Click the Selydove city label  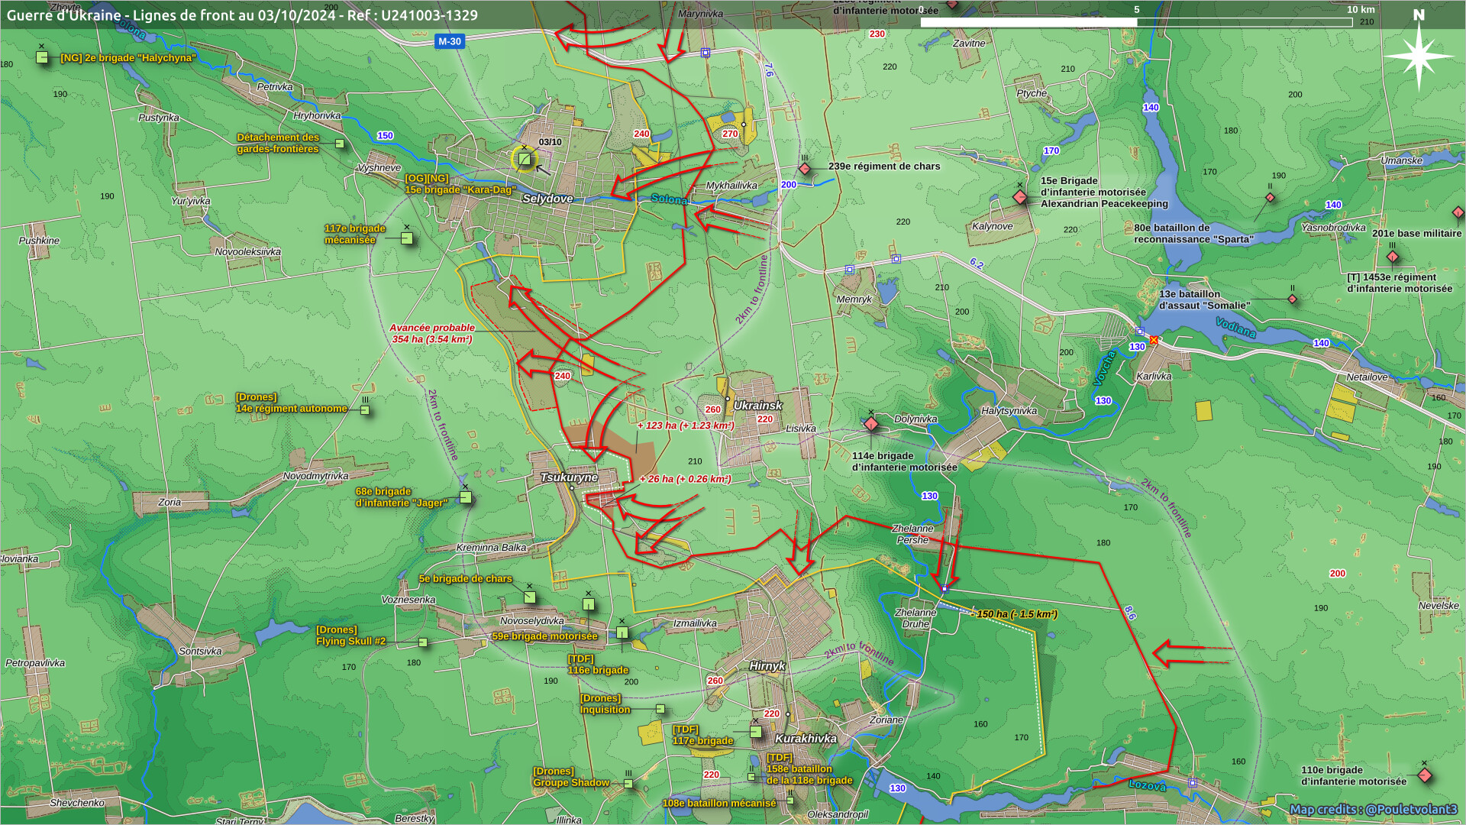pyautogui.click(x=547, y=199)
